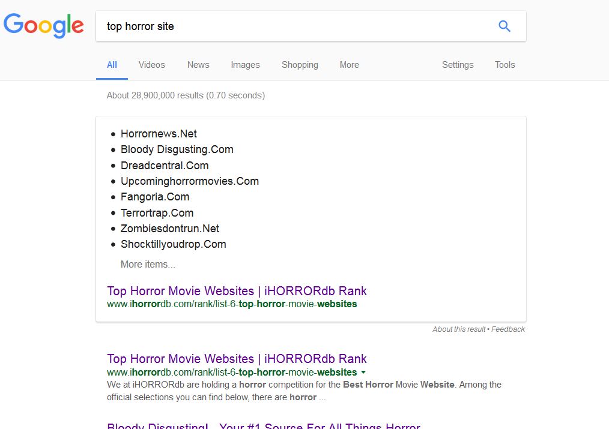This screenshot has height=429, width=609.
Task: Open the Shopping tab
Action: pos(300,65)
